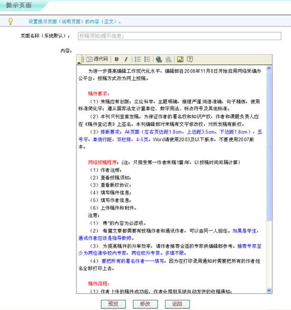Screen dimensions: 291x310
Task: Click the line (4) 填写稿件信息
Action: pos(111,192)
